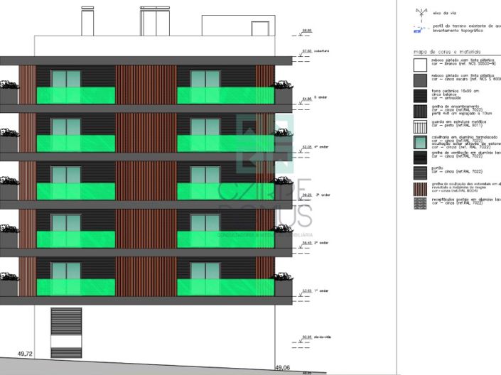Image resolution: width=501 pixels, height=375 pixels.
Task: Click the '3º andar' level label
Action: click(x=323, y=195)
